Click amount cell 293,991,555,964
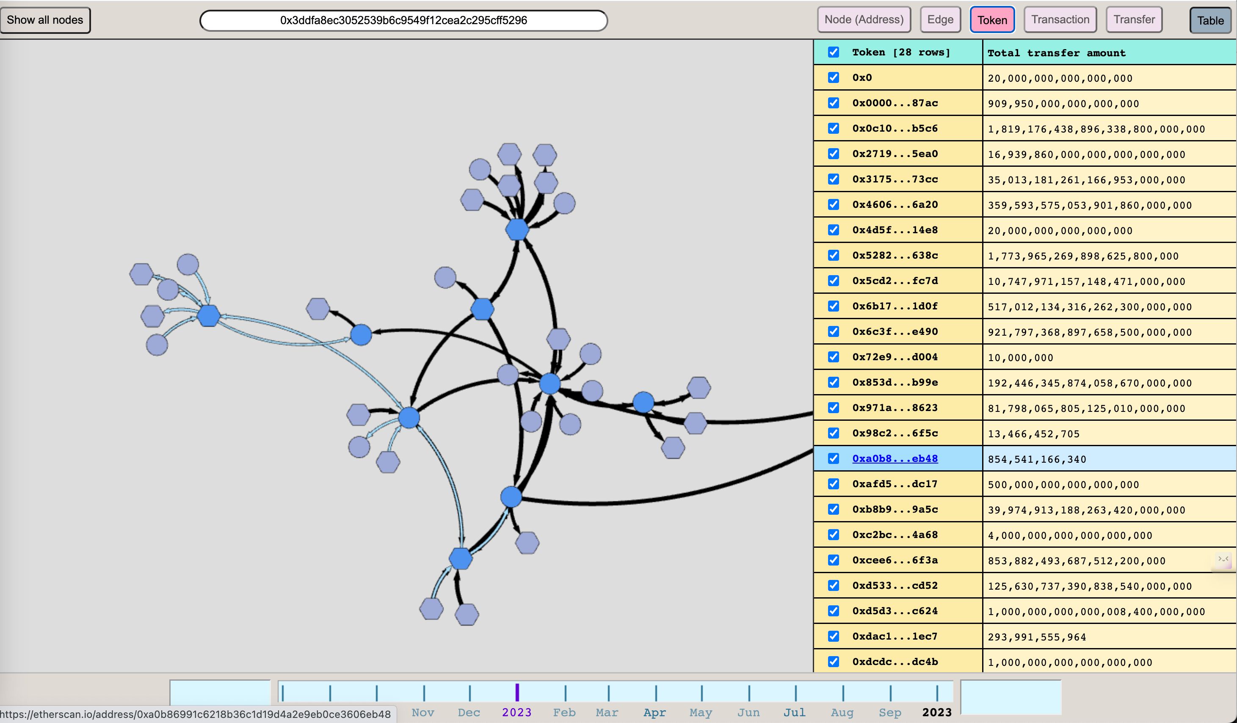This screenshot has width=1237, height=723. click(1110, 637)
